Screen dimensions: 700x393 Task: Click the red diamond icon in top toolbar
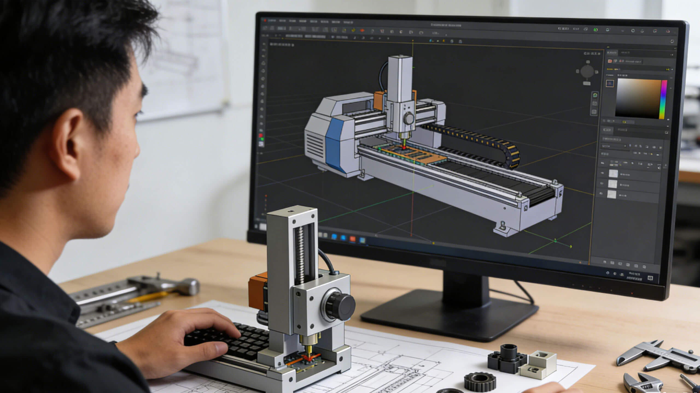click(363, 31)
